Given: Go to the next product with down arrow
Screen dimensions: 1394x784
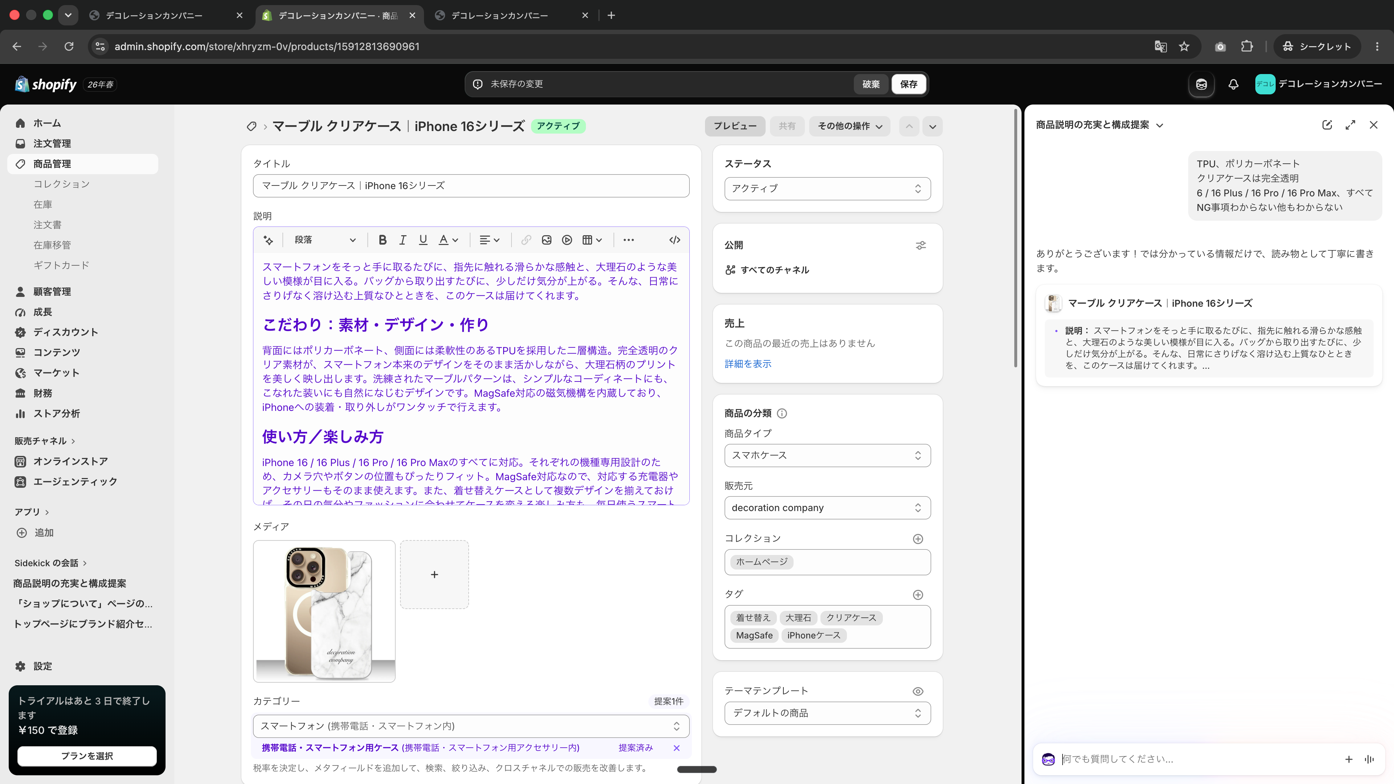Looking at the screenshot, I should (x=932, y=127).
